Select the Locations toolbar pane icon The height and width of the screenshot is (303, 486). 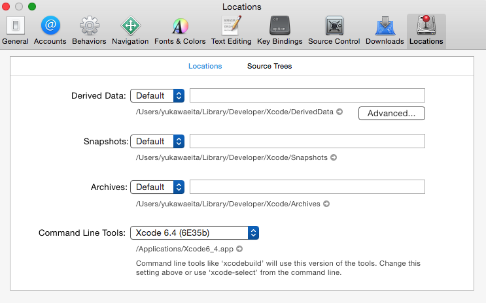426,31
